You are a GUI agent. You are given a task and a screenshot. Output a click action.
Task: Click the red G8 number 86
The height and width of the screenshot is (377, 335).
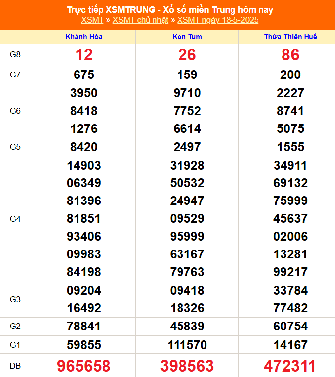290,55
